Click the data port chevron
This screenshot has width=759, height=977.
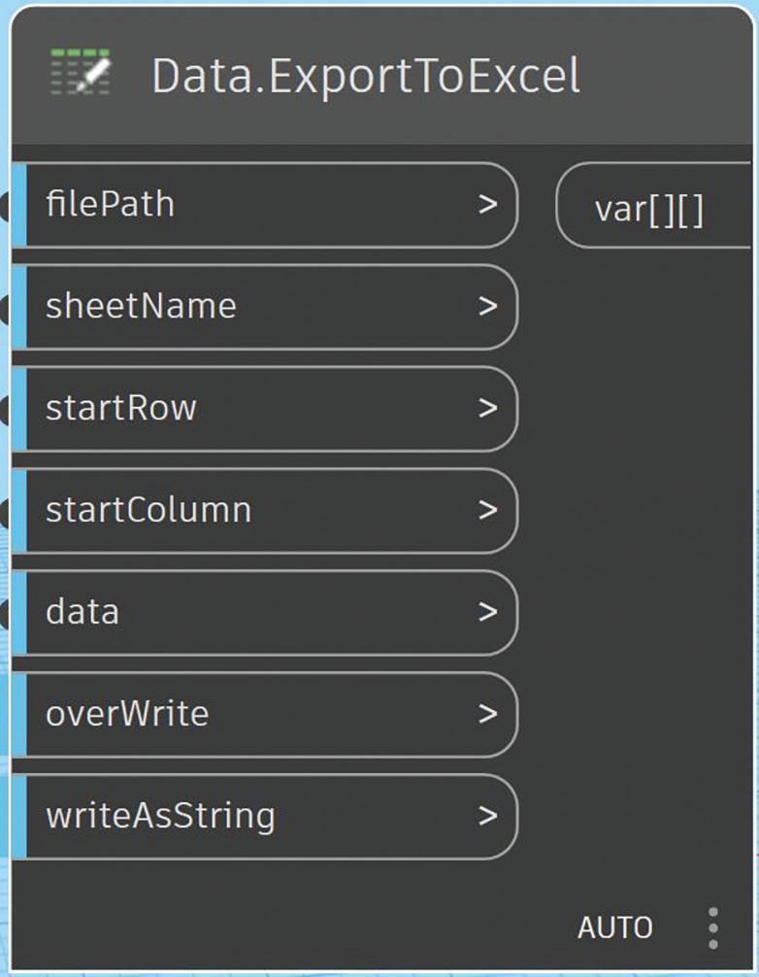[x=488, y=612]
